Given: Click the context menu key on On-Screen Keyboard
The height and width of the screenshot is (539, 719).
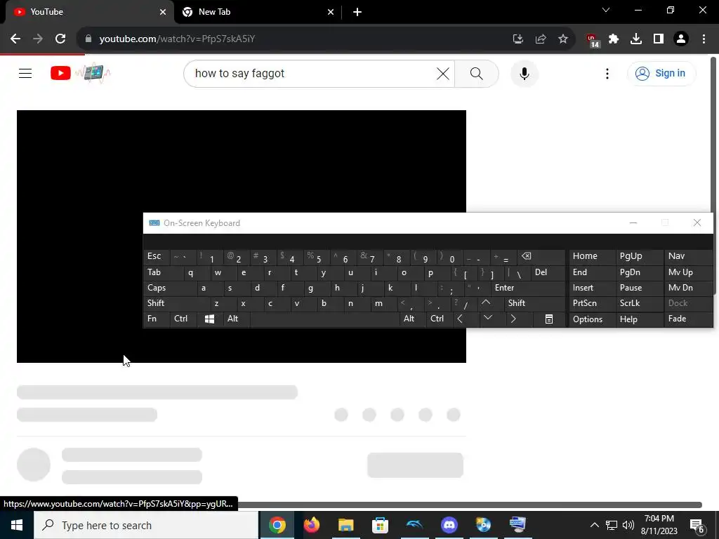Looking at the screenshot, I should click(549, 319).
